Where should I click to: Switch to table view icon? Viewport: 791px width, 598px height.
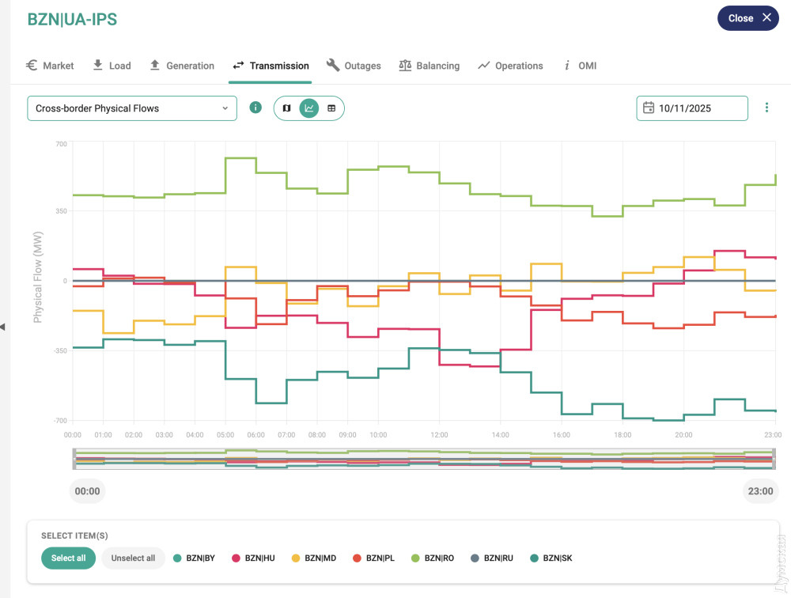[x=331, y=108]
